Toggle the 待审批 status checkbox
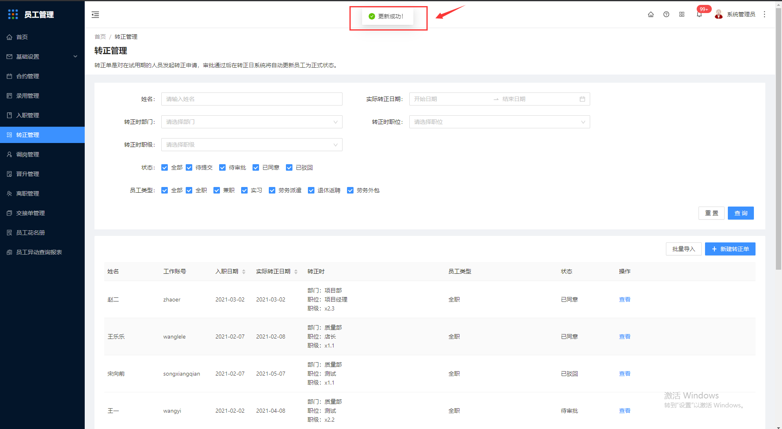This screenshot has width=782, height=429. pyautogui.click(x=222, y=167)
